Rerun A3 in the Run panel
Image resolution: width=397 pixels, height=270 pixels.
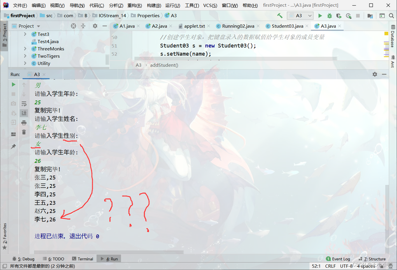[13, 84]
